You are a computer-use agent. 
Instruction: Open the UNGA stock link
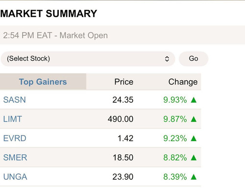15,177
